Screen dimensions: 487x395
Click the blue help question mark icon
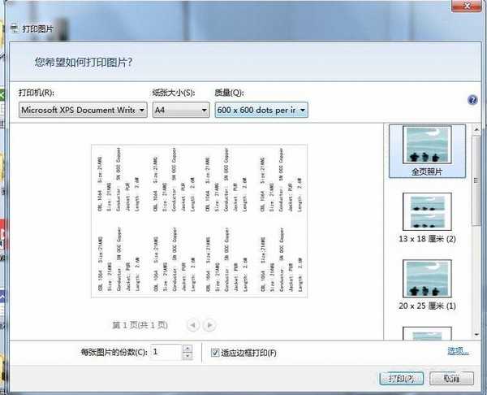coord(472,100)
